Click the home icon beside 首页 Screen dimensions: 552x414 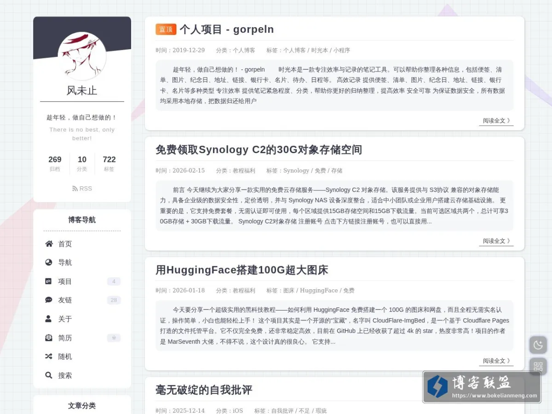tap(49, 244)
